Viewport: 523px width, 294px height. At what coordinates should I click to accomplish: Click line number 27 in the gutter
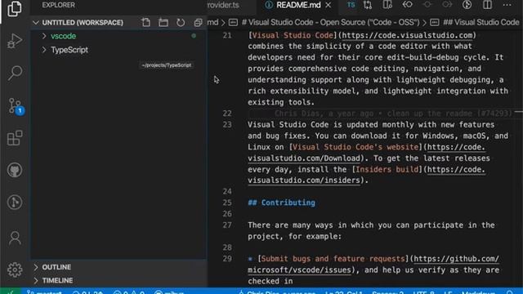tap(227, 225)
